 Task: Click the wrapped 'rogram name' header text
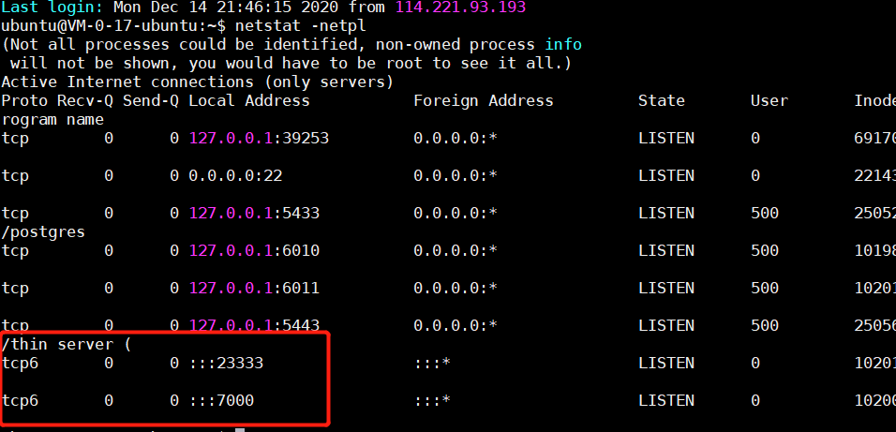(x=52, y=120)
